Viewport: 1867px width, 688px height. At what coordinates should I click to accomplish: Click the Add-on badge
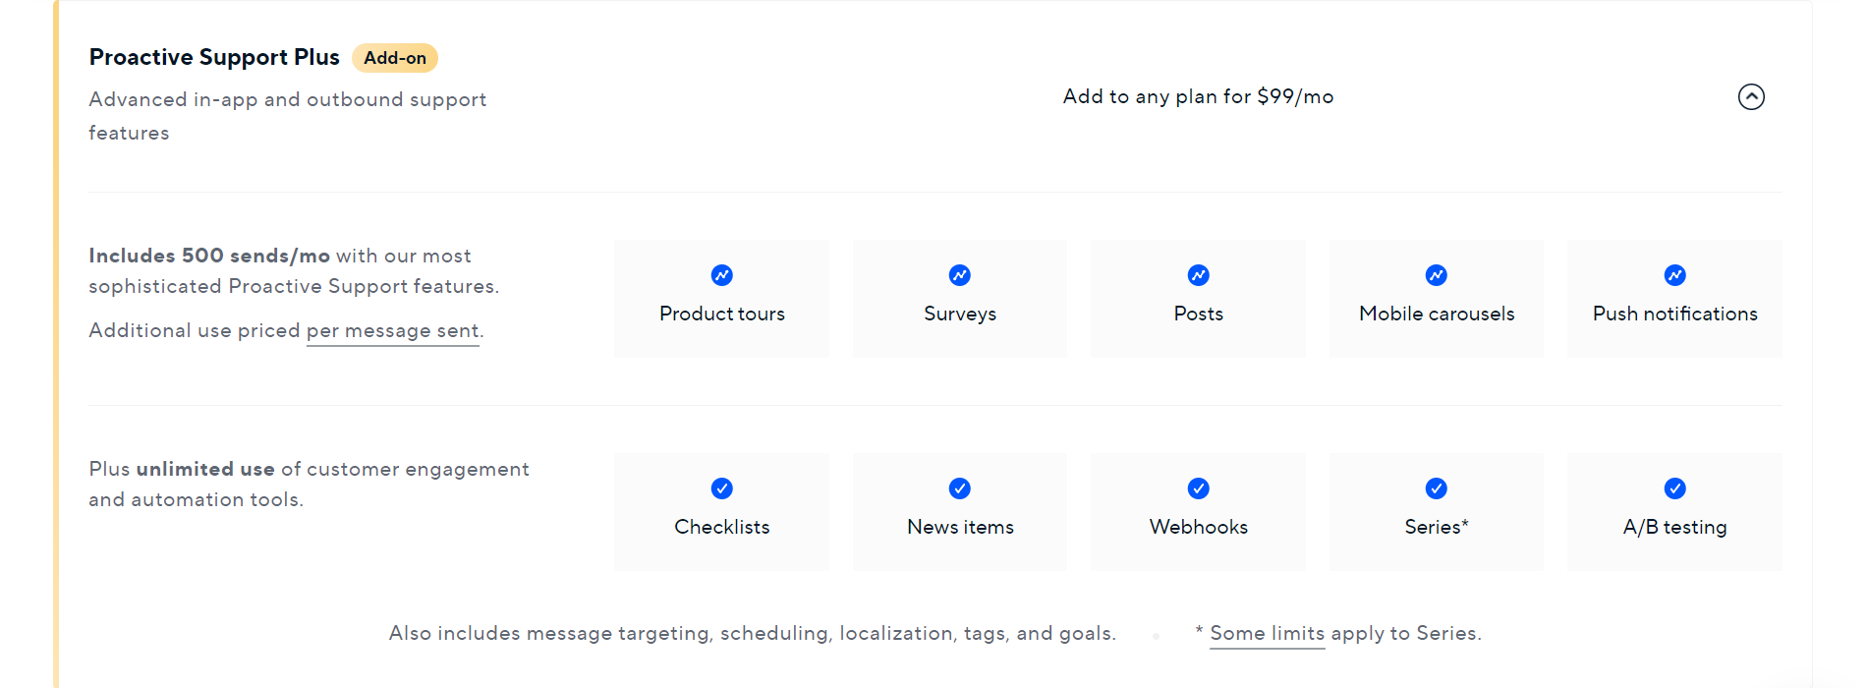coord(395,58)
